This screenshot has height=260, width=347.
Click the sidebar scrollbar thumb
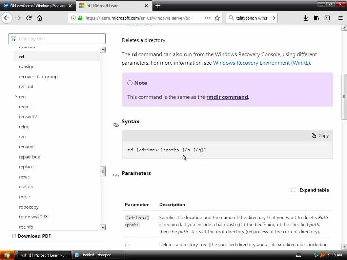pos(103,171)
